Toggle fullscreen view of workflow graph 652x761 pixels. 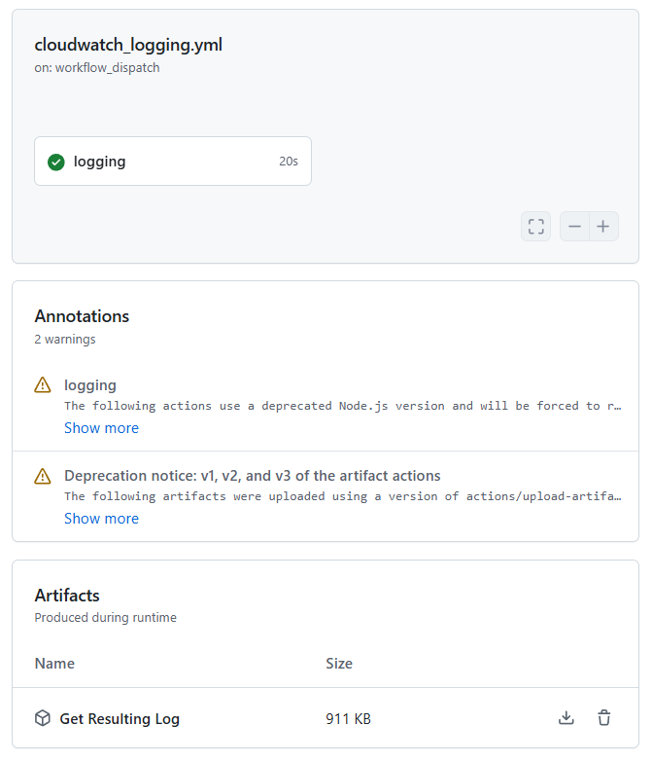coord(535,226)
